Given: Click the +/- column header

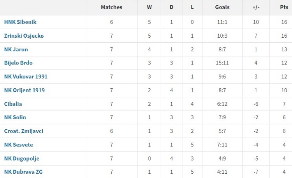Looking at the screenshot, I should [256, 7].
